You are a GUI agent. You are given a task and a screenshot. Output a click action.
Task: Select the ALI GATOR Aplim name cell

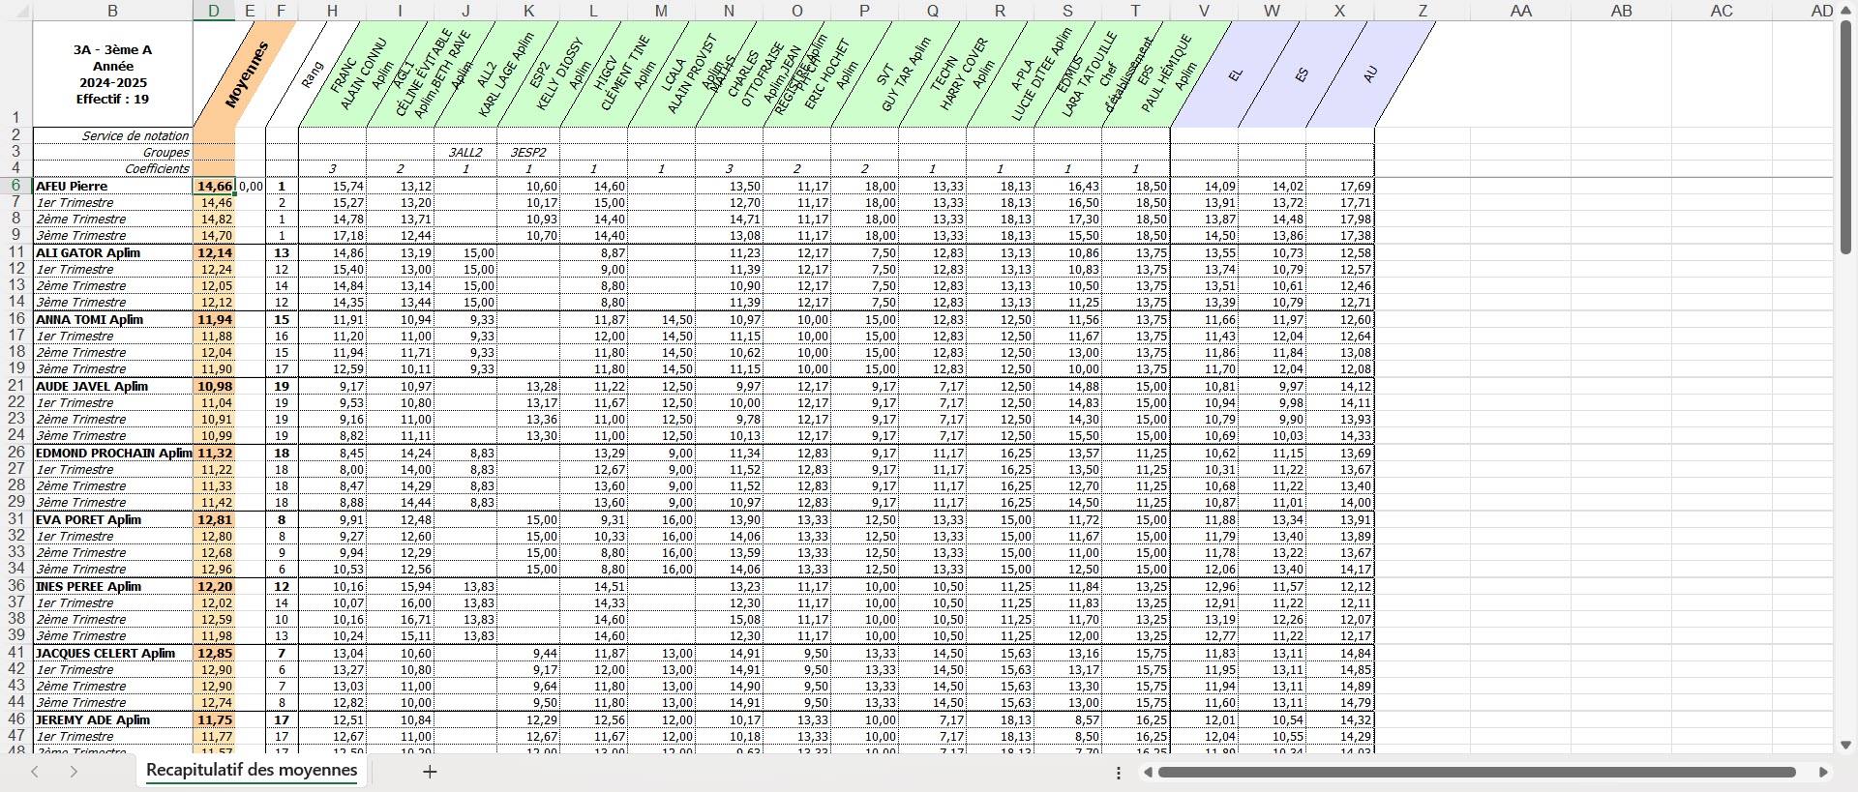click(x=113, y=252)
